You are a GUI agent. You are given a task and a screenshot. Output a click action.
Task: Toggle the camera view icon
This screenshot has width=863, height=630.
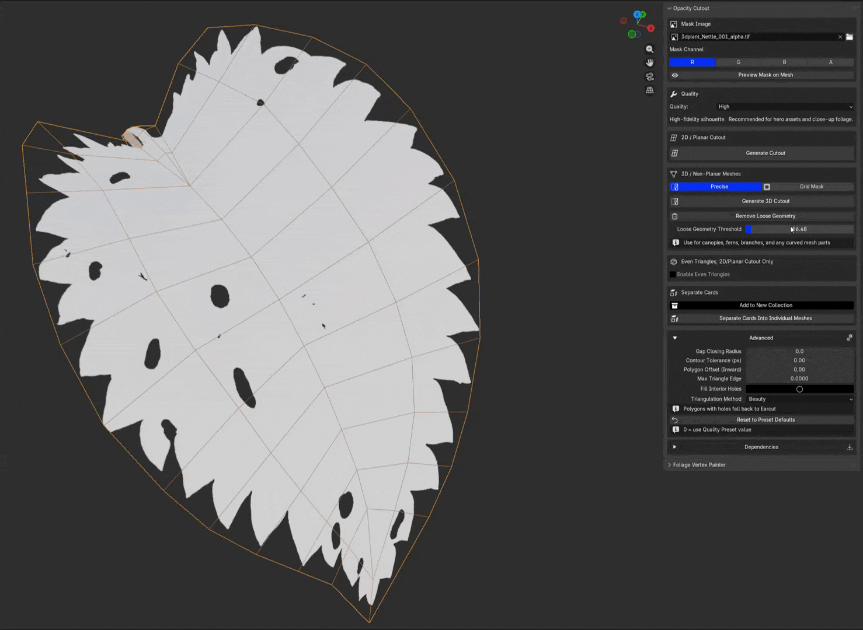[649, 76]
